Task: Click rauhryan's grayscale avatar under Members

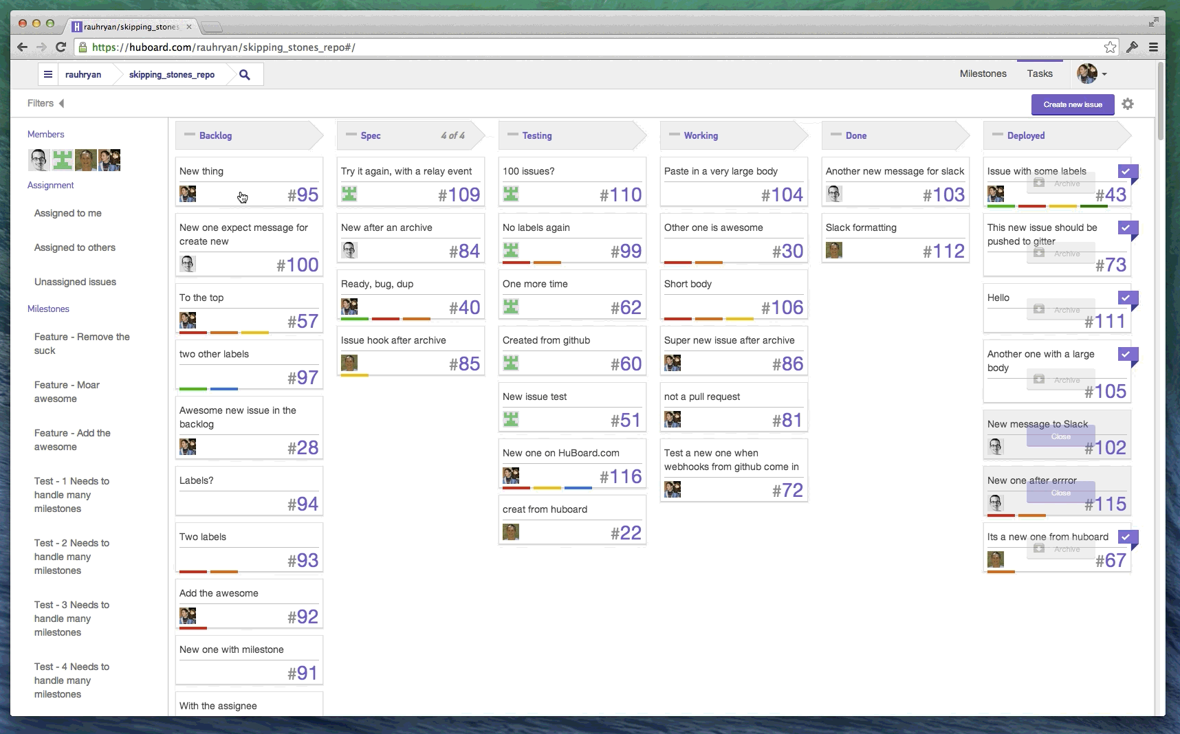Action: [39, 159]
